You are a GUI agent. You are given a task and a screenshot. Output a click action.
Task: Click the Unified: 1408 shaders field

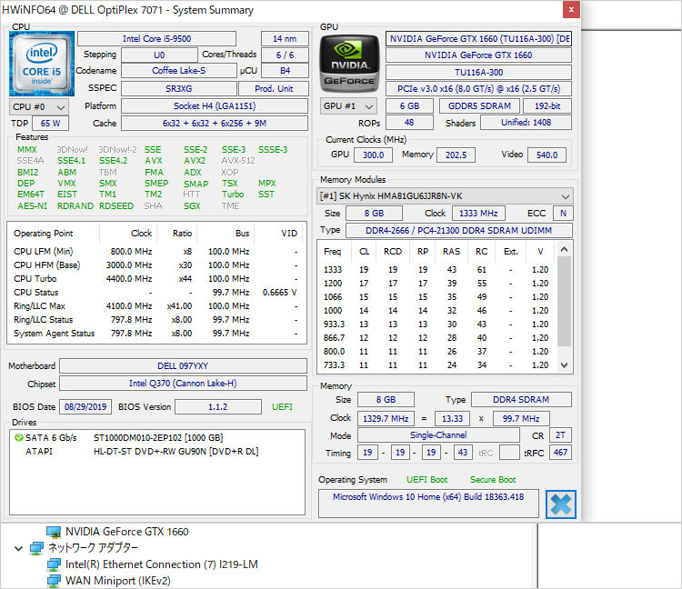pos(526,123)
